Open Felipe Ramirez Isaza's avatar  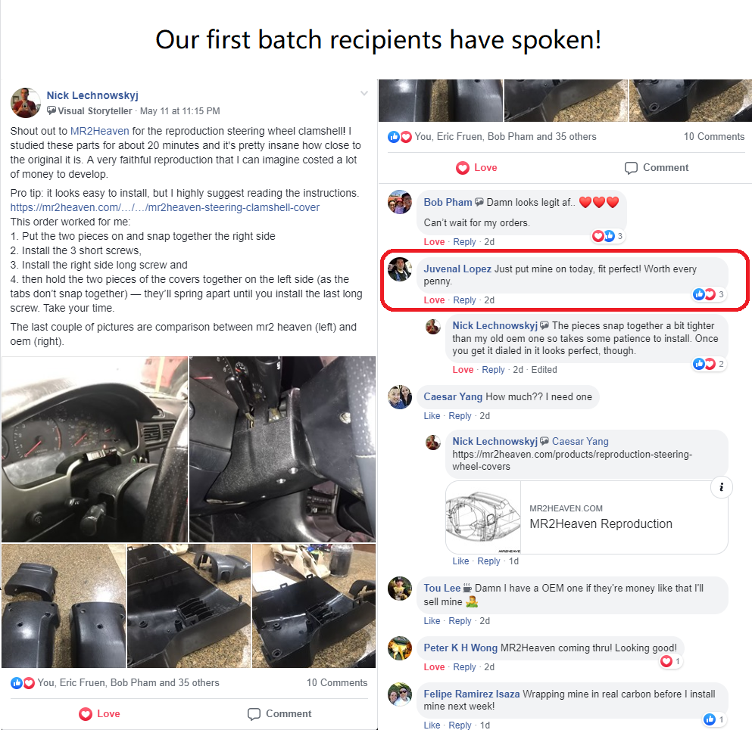coord(400,694)
